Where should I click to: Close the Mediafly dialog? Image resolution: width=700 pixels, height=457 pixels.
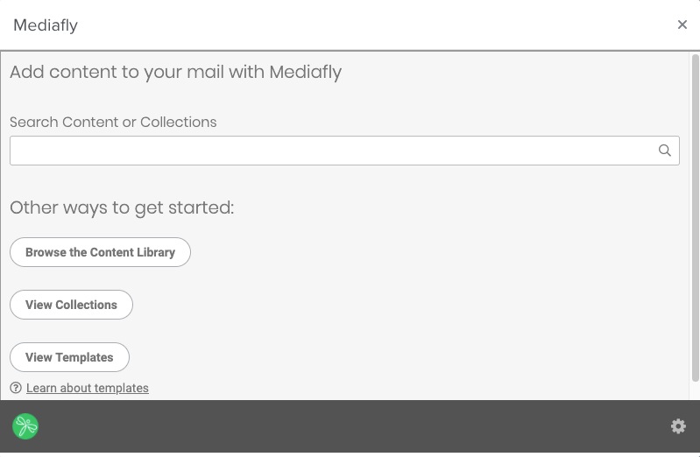click(x=682, y=25)
